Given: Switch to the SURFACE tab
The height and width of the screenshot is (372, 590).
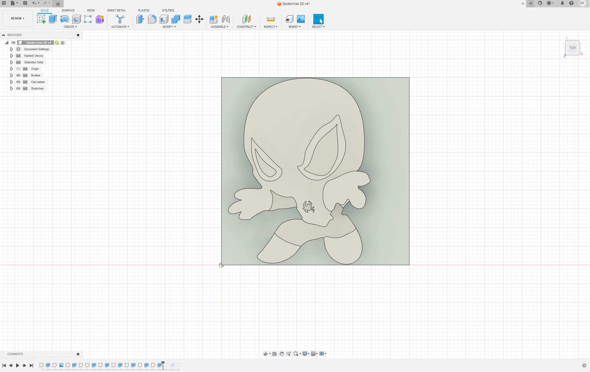Looking at the screenshot, I should [x=68, y=10].
